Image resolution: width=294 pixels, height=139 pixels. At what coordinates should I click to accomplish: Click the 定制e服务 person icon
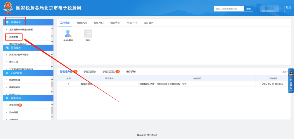tap(68, 33)
